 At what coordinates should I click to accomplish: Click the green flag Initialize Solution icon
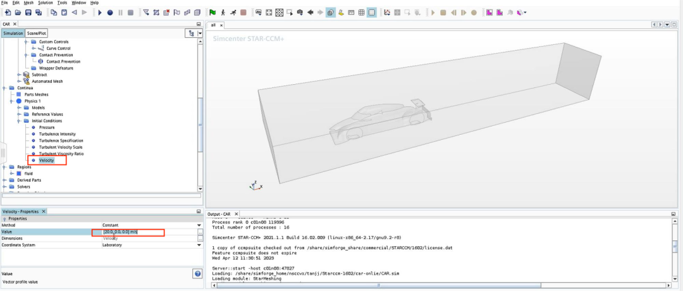coord(212,13)
